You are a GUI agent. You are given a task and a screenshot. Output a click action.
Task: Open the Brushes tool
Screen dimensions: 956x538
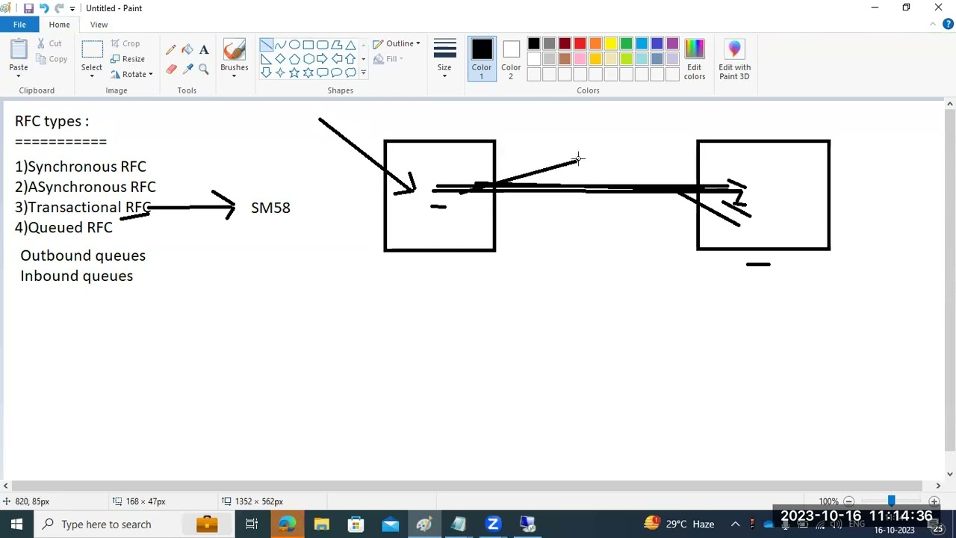point(234,58)
